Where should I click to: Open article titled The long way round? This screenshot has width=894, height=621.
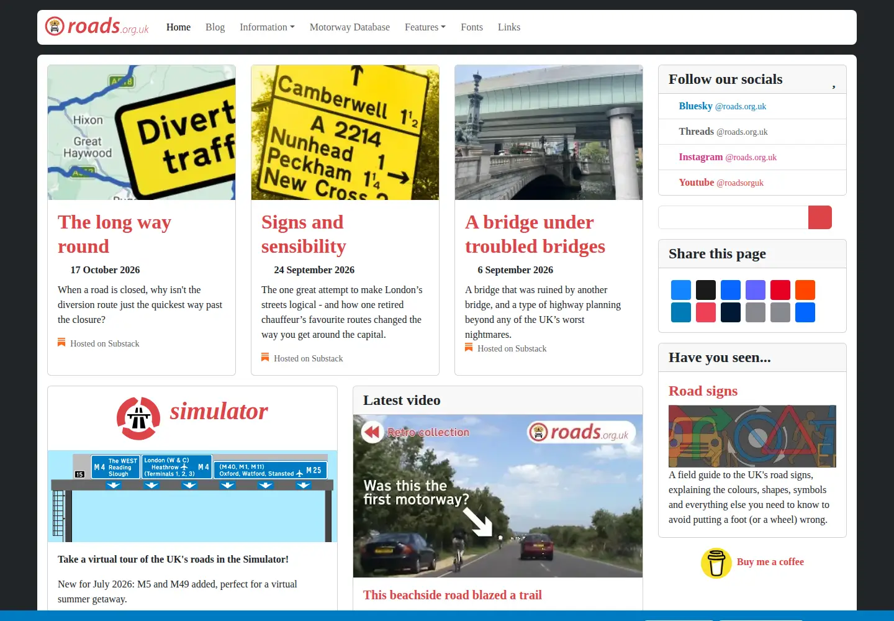tap(114, 234)
